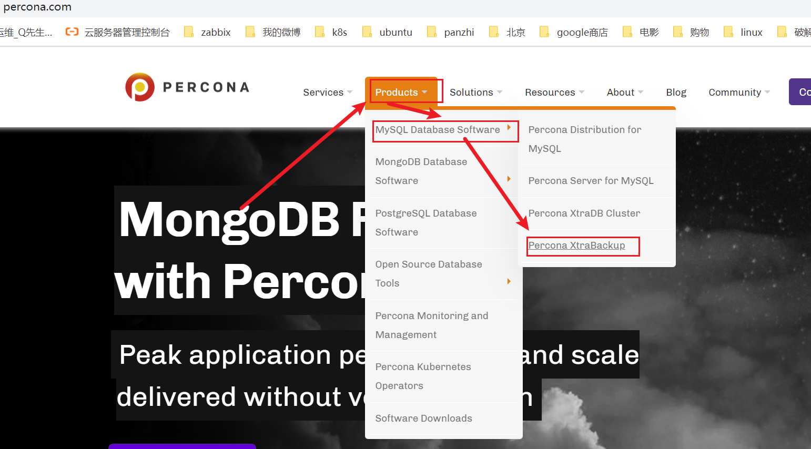Open the 购物 bookmark folder icon
Image resolution: width=811 pixels, height=449 pixels.
(x=678, y=32)
